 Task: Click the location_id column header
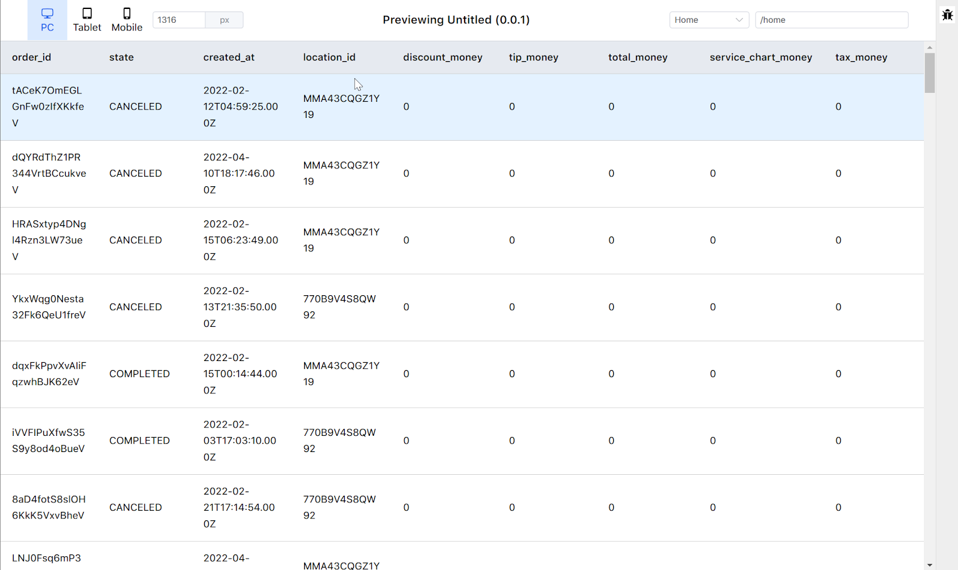click(x=329, y=57)
